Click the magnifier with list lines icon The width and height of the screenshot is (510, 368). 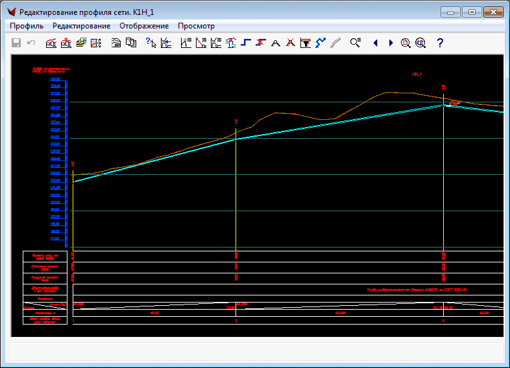[355, 43]
